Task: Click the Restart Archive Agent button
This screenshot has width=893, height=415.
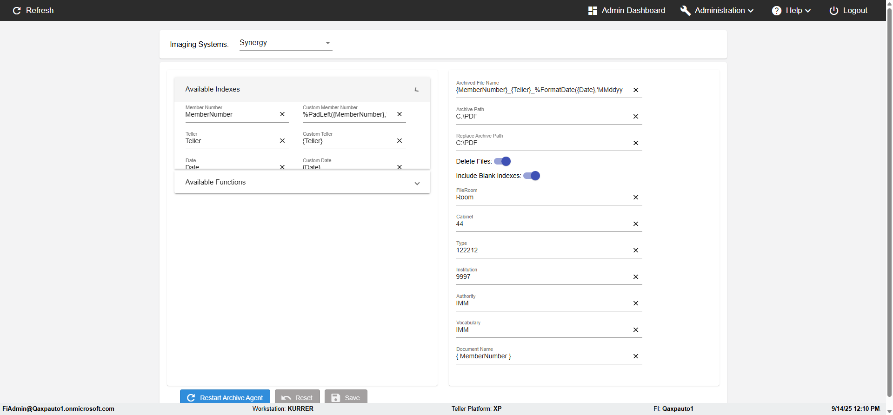Action: coord(225,397)
